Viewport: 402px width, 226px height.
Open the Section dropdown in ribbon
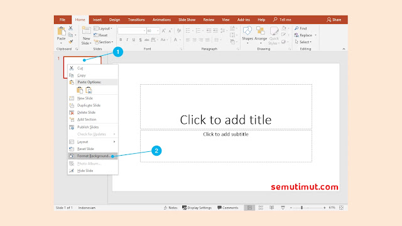[x=104, y=42]
